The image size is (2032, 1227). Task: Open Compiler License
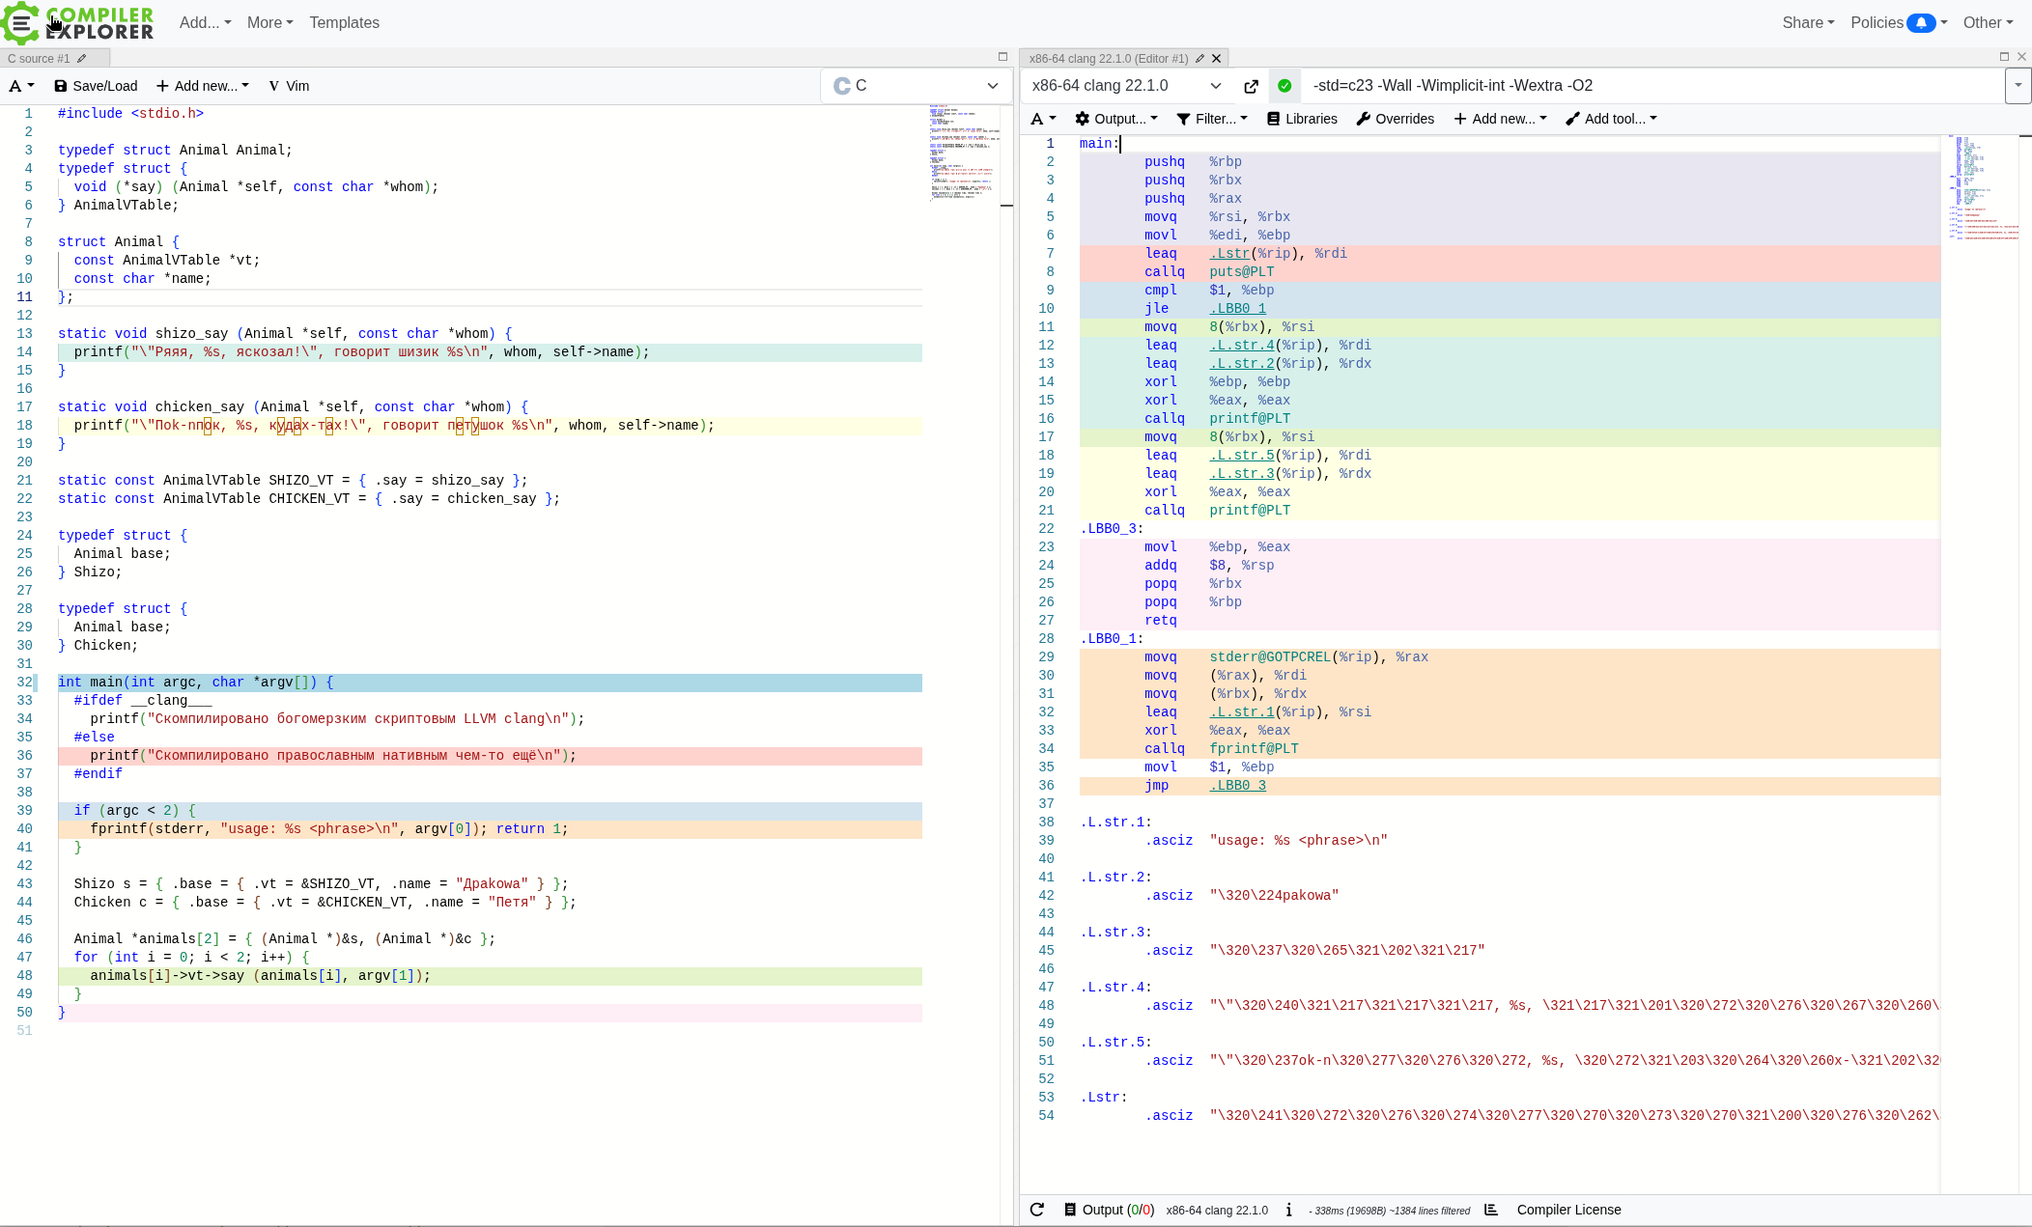[1568, 1210]
